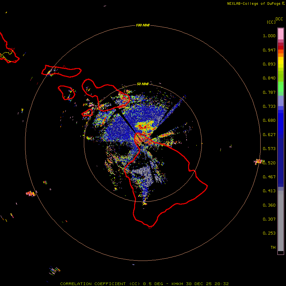Click the DCC product label above legend

[x=279, y=19]
